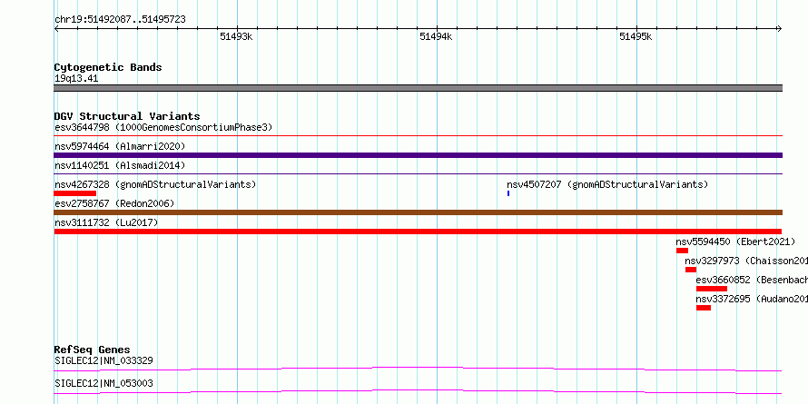Click the nsv3372695 red variant block

pyautogui.click(x=704, y=308)
